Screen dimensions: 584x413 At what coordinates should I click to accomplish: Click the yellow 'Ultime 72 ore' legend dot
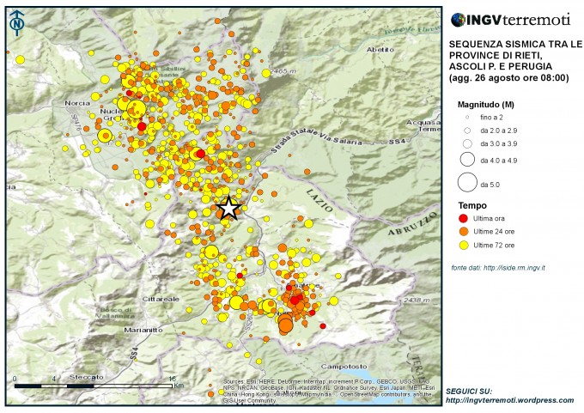pyautogui.click(x=466, y=246)
